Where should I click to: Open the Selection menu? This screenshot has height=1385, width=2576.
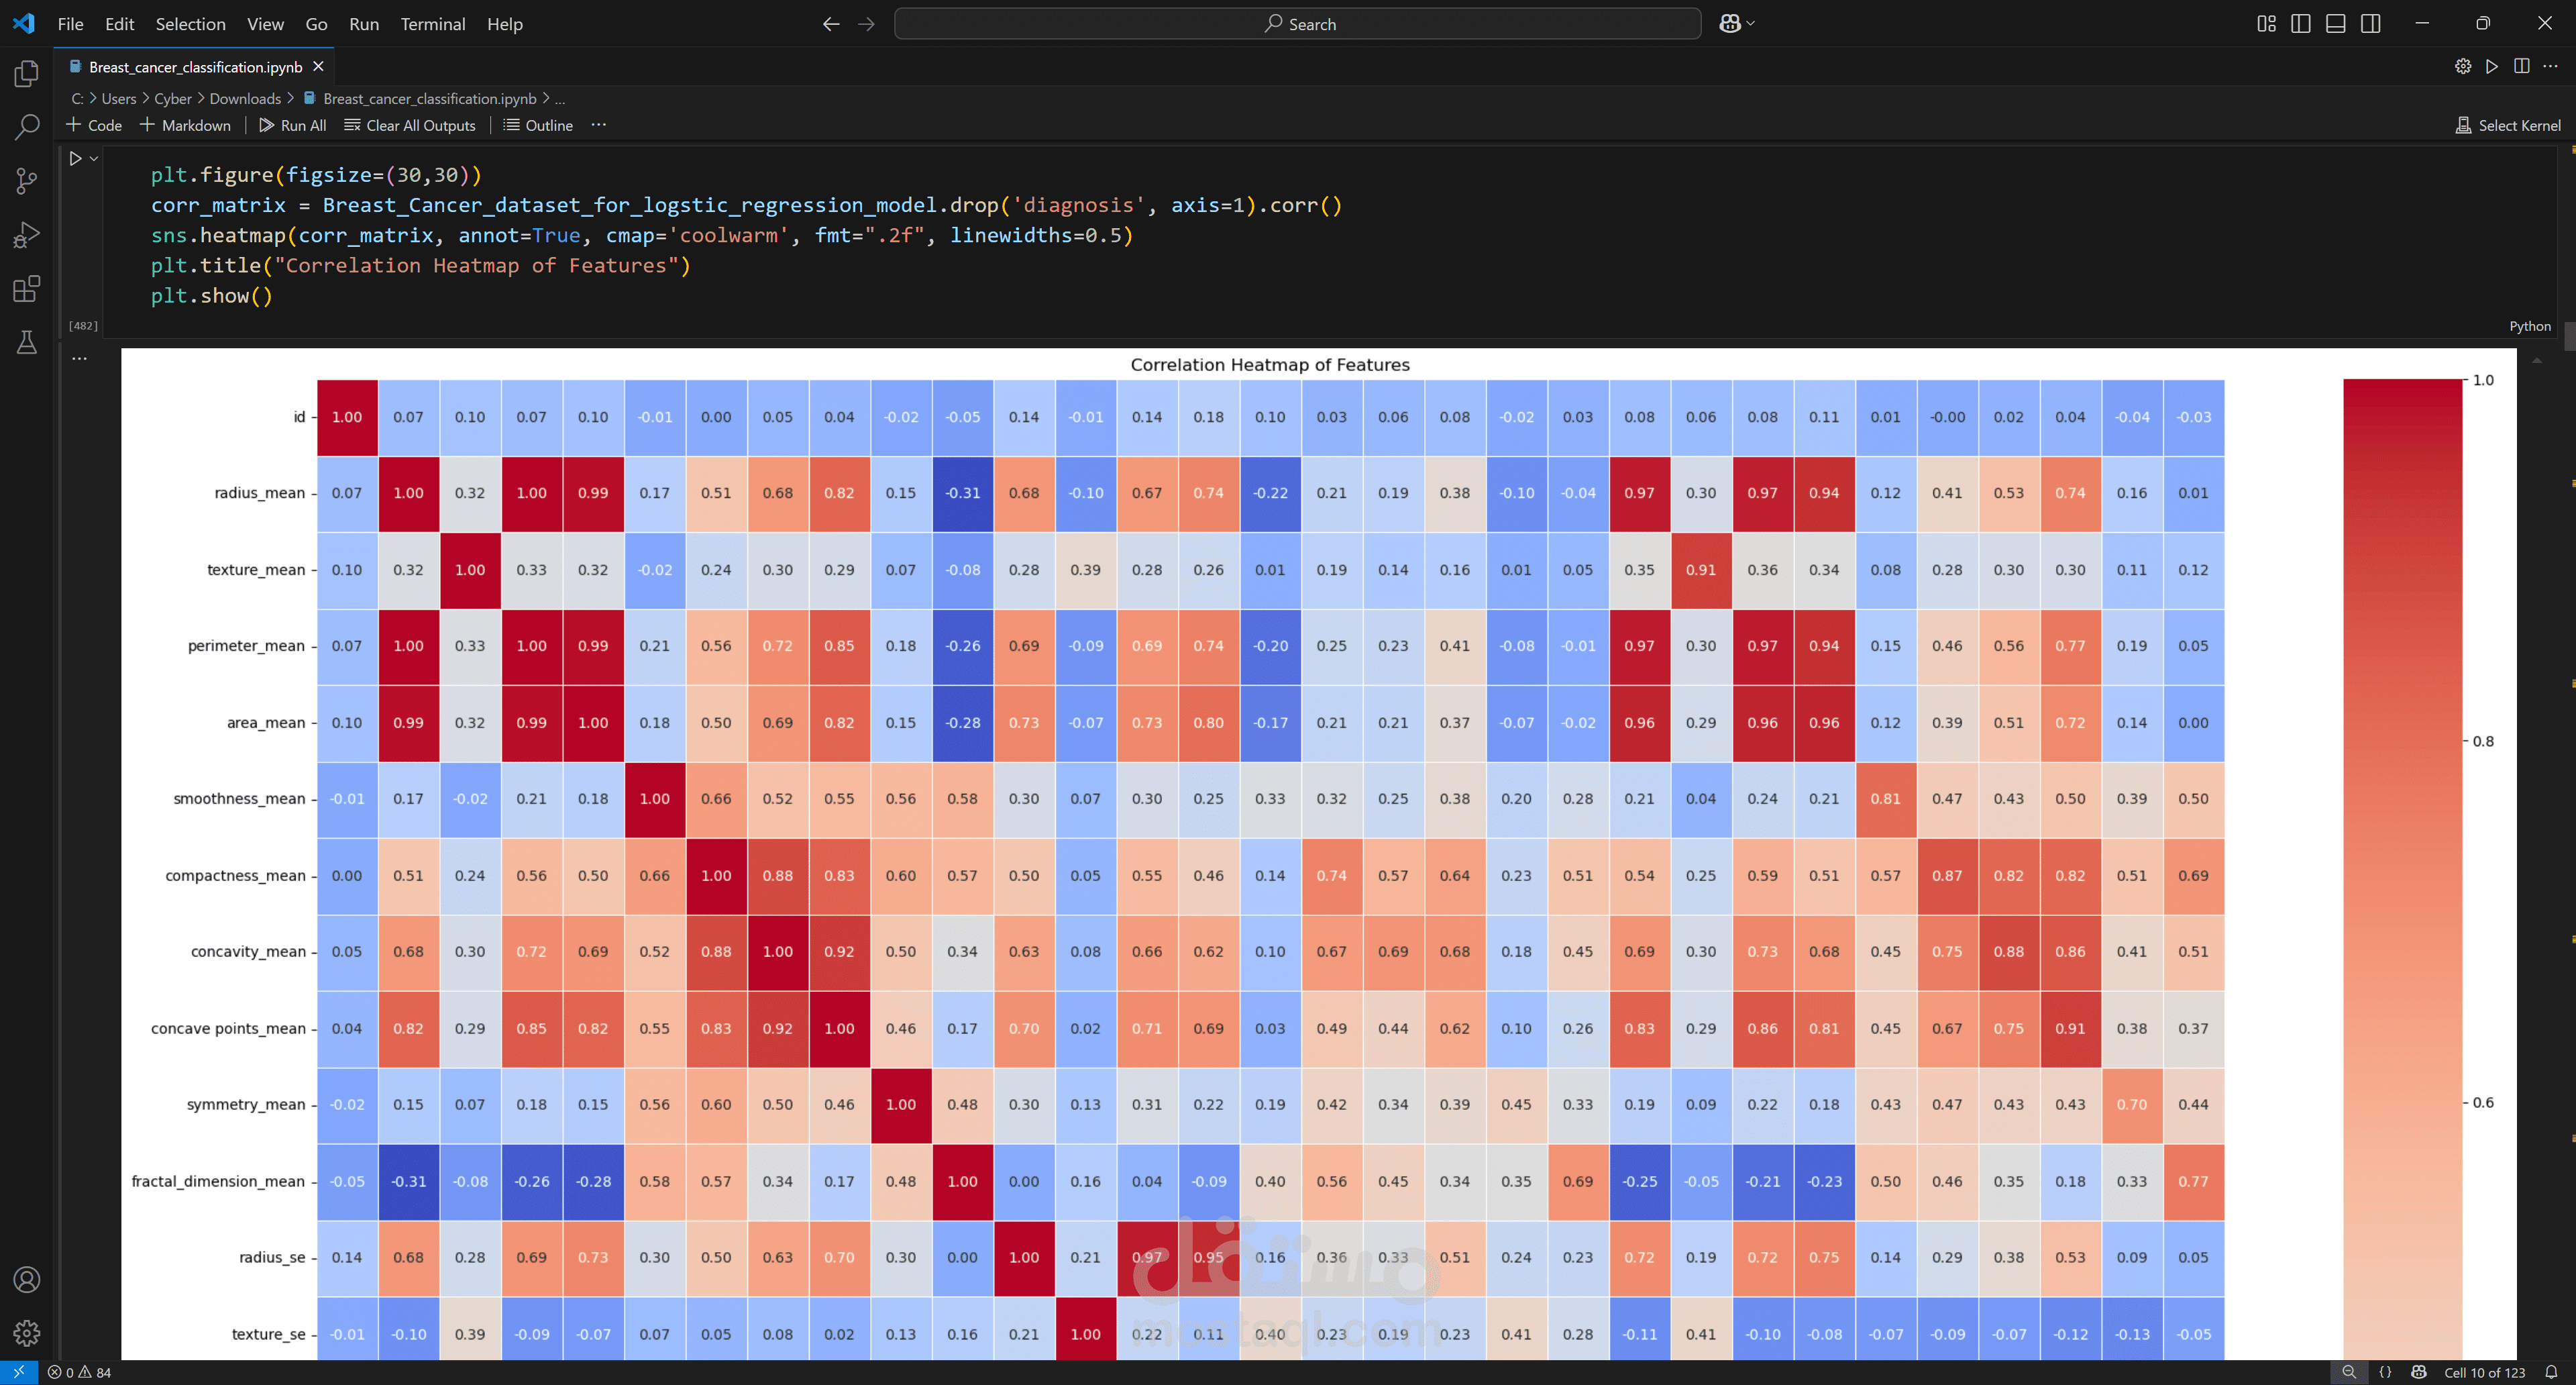[190, 24]
